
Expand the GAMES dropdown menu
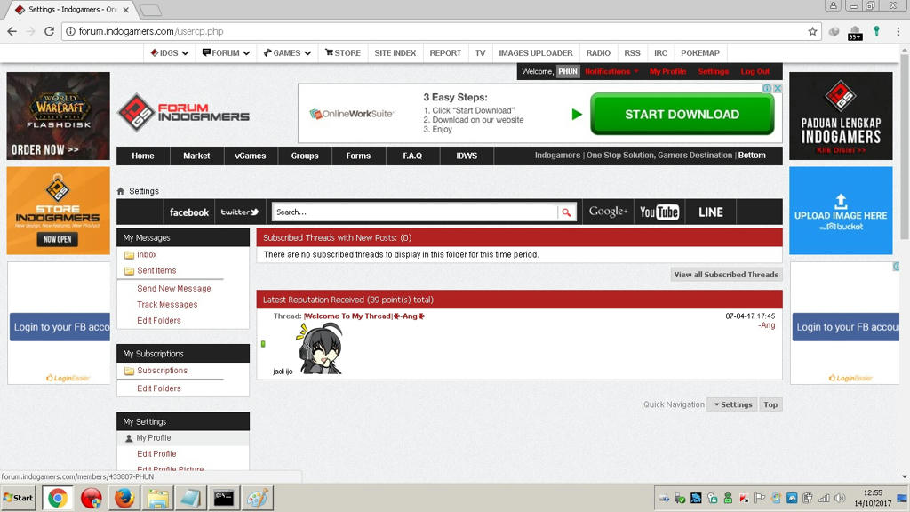[287, 52]
